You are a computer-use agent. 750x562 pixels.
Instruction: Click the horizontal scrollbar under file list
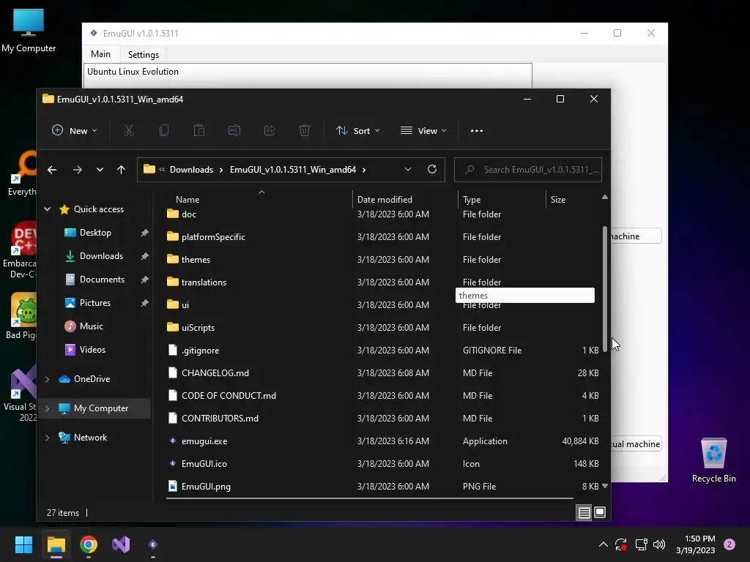point(370,498)
